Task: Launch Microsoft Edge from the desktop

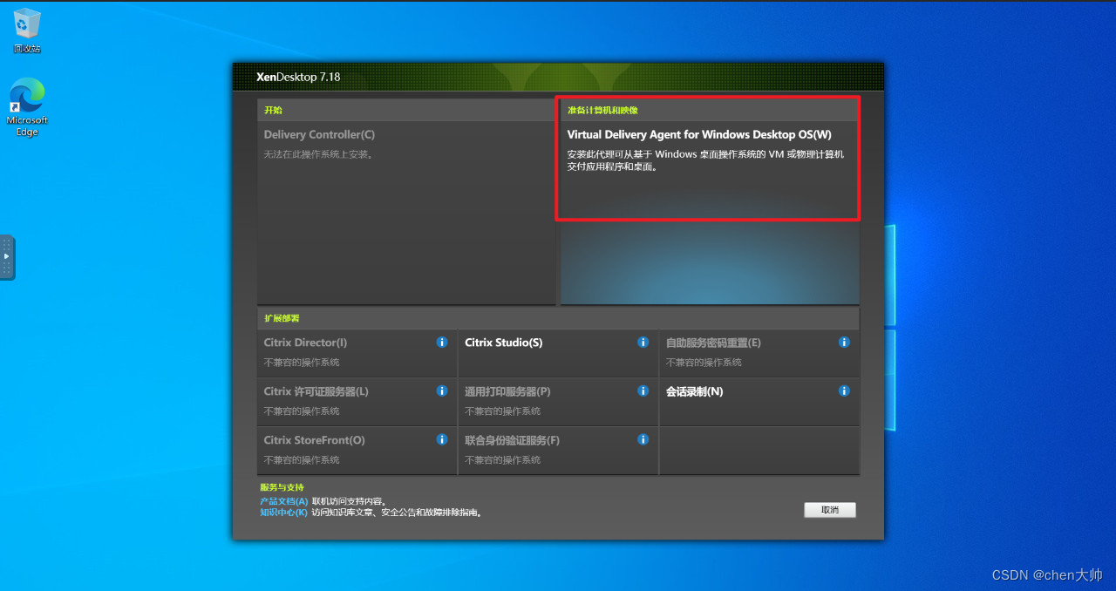Action: 27,107
